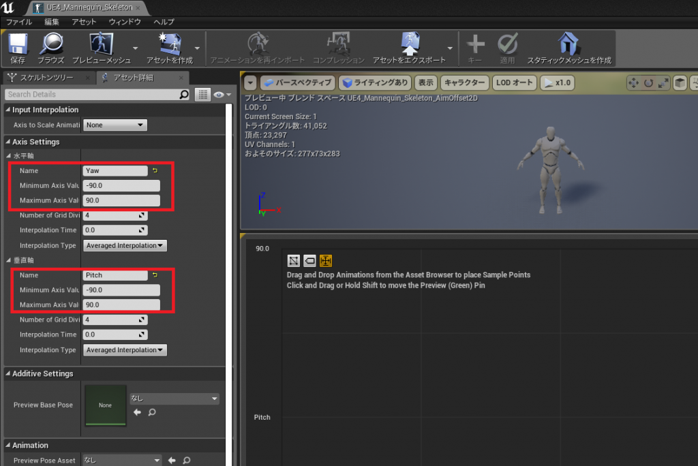The height and width of the screenshot is (466, 698).
Task: Open the Interpolation Type dropdown showing Averaged Interpolation
Action: [125, 245]
